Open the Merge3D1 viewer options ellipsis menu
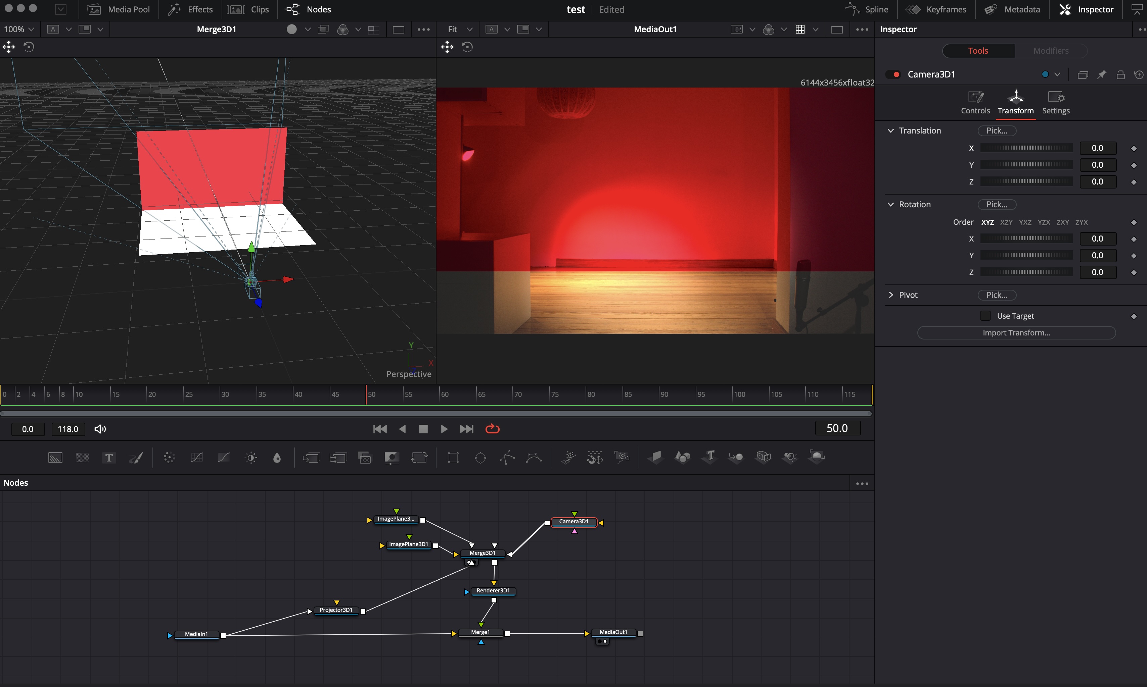This screenshot has height=687, width=1147. (423, 29)
